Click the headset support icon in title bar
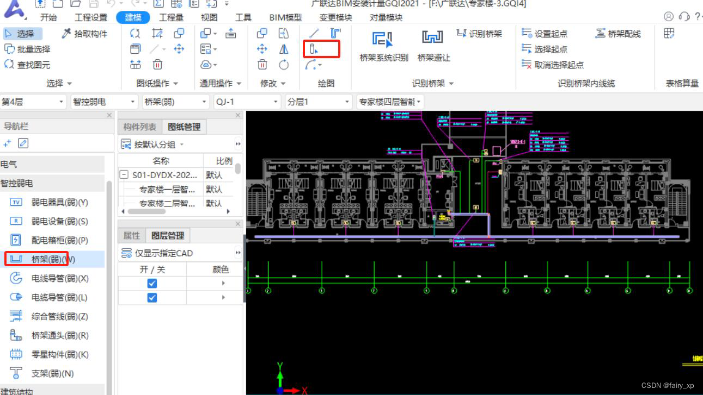Screen dimensions: 703x395 pyautogui.click(x=684, y=17)
